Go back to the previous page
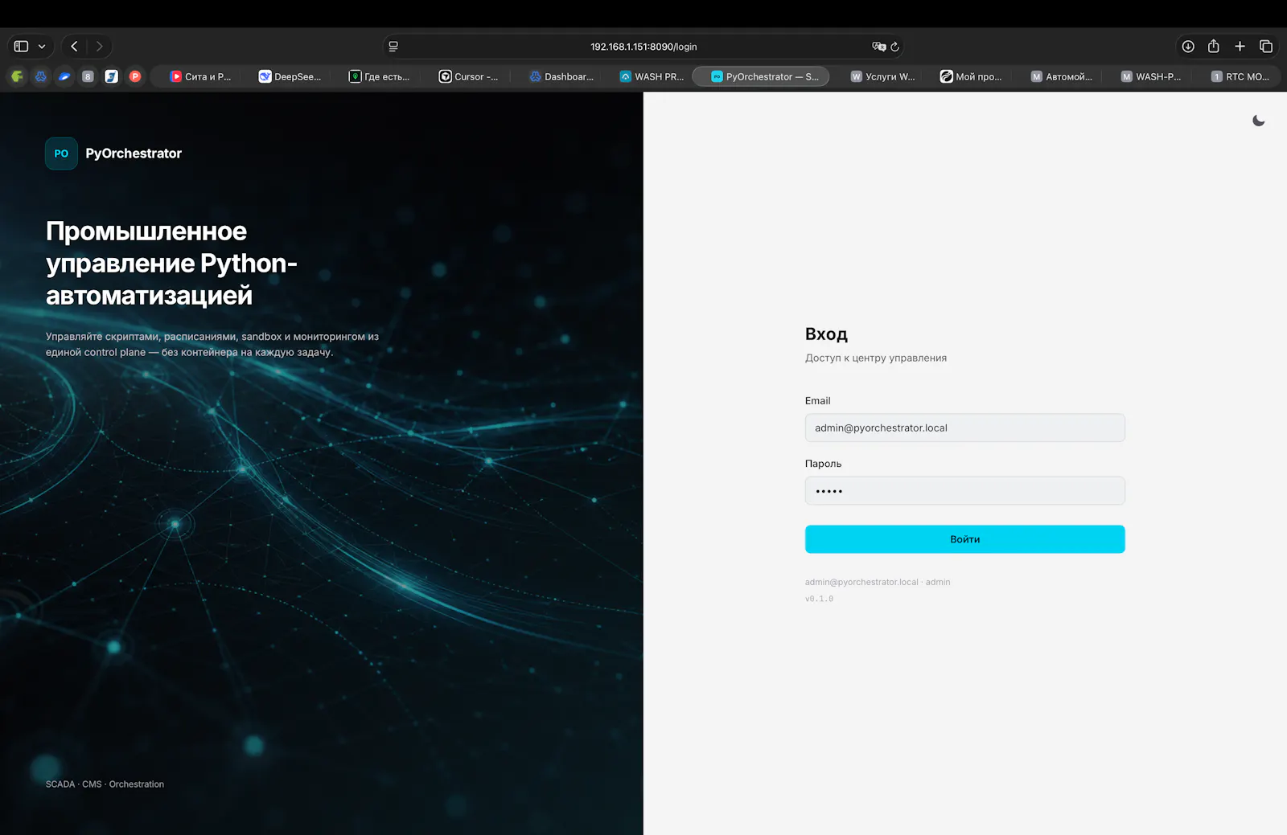 click(74, 47)
